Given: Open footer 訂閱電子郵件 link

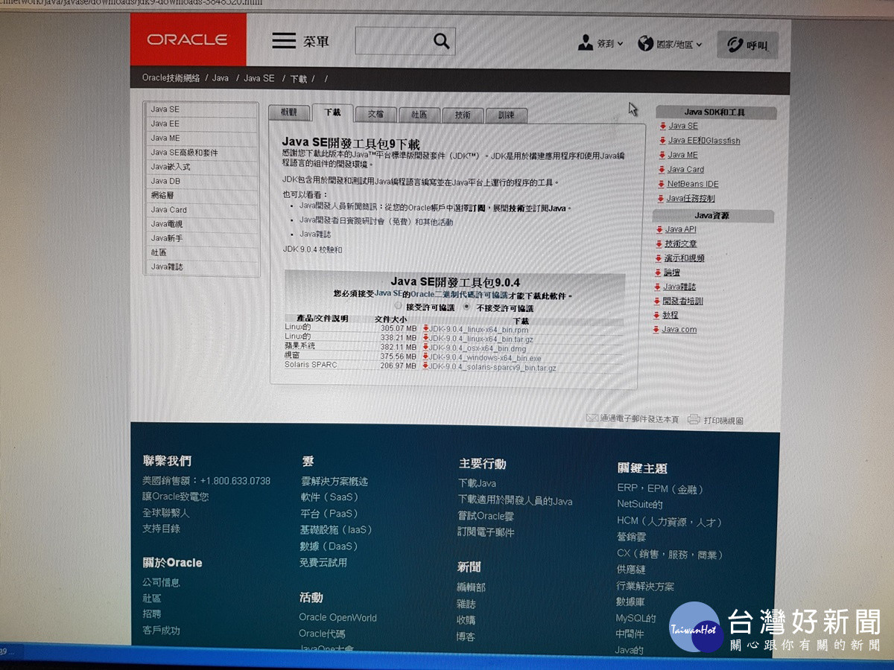Looking at the screenshot, I should click(x=486, y=532).
